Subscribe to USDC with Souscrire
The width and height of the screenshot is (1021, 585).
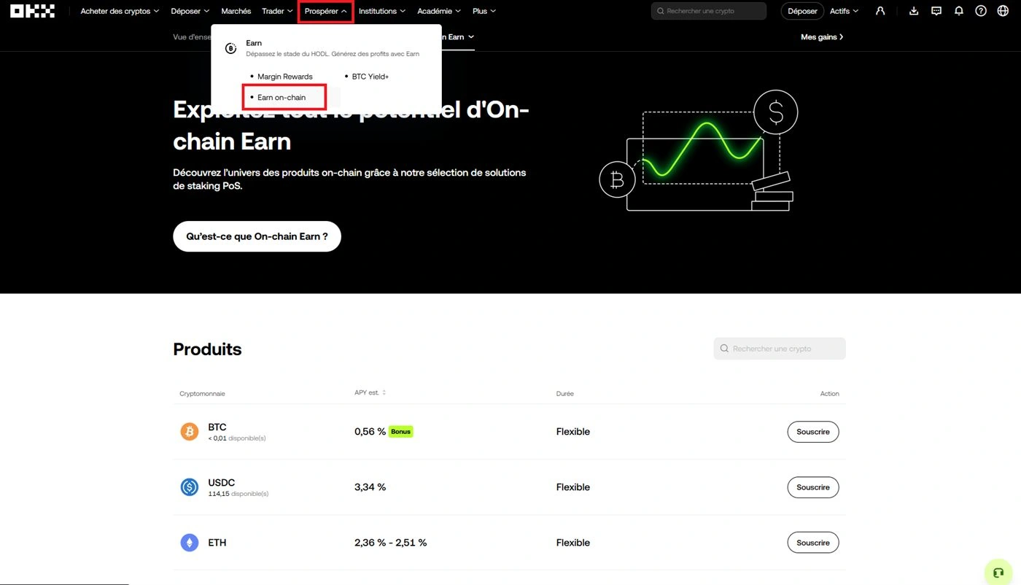(x=813, y=487)
